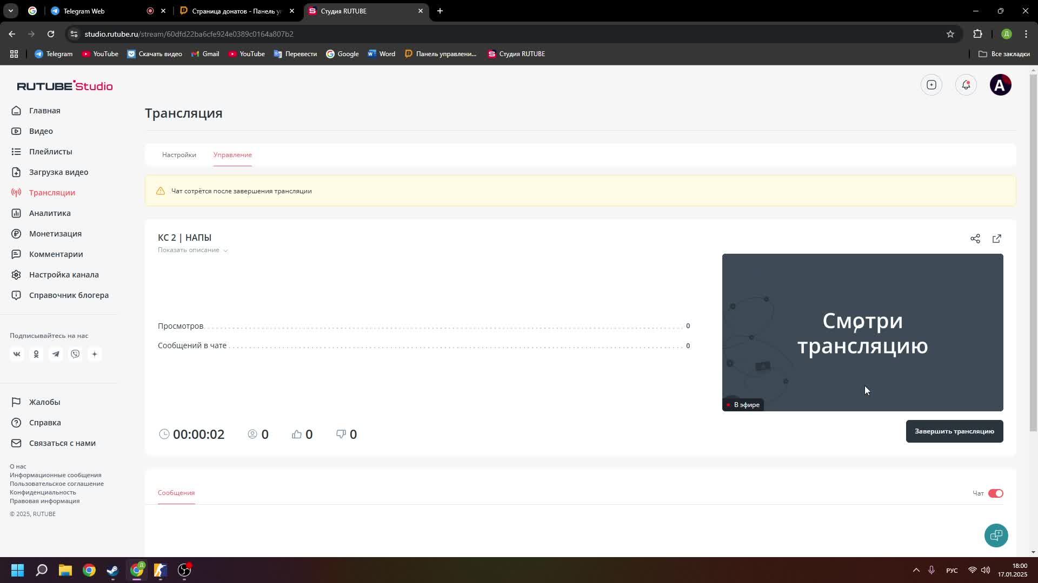The height and width of the screenshot is (583, 1038).
Task: Open Монетизация section
Action: (47, 234)
